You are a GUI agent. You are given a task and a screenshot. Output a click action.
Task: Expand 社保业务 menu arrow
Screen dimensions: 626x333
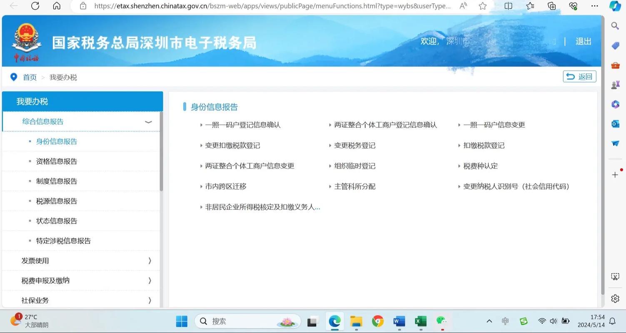(x=150, y=300)
